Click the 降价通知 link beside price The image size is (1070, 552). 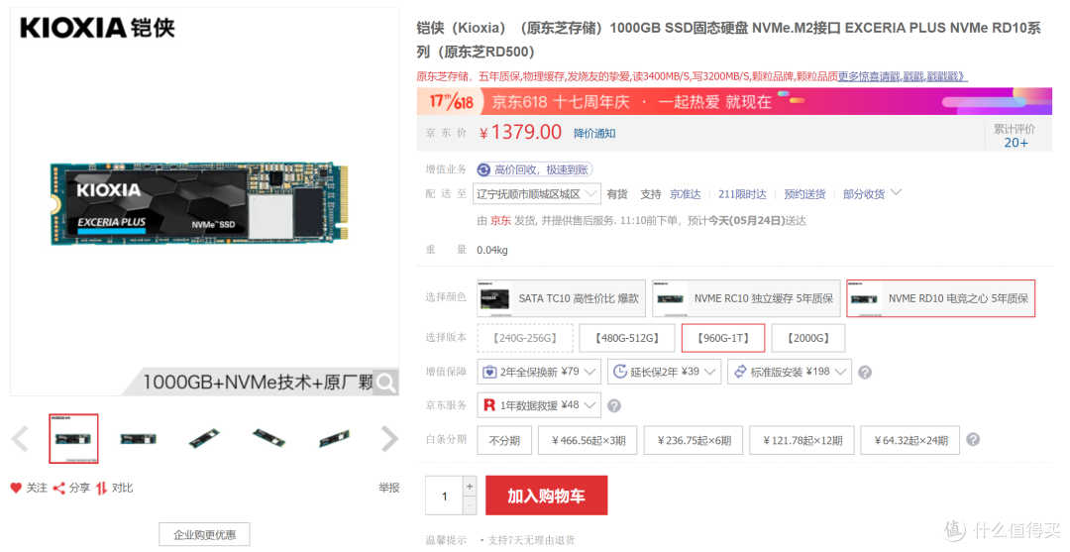pos(594,133)
